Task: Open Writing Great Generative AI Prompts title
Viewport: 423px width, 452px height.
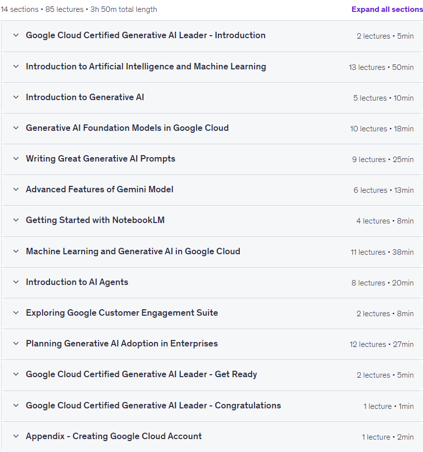Action: click(x=101, y=159)
